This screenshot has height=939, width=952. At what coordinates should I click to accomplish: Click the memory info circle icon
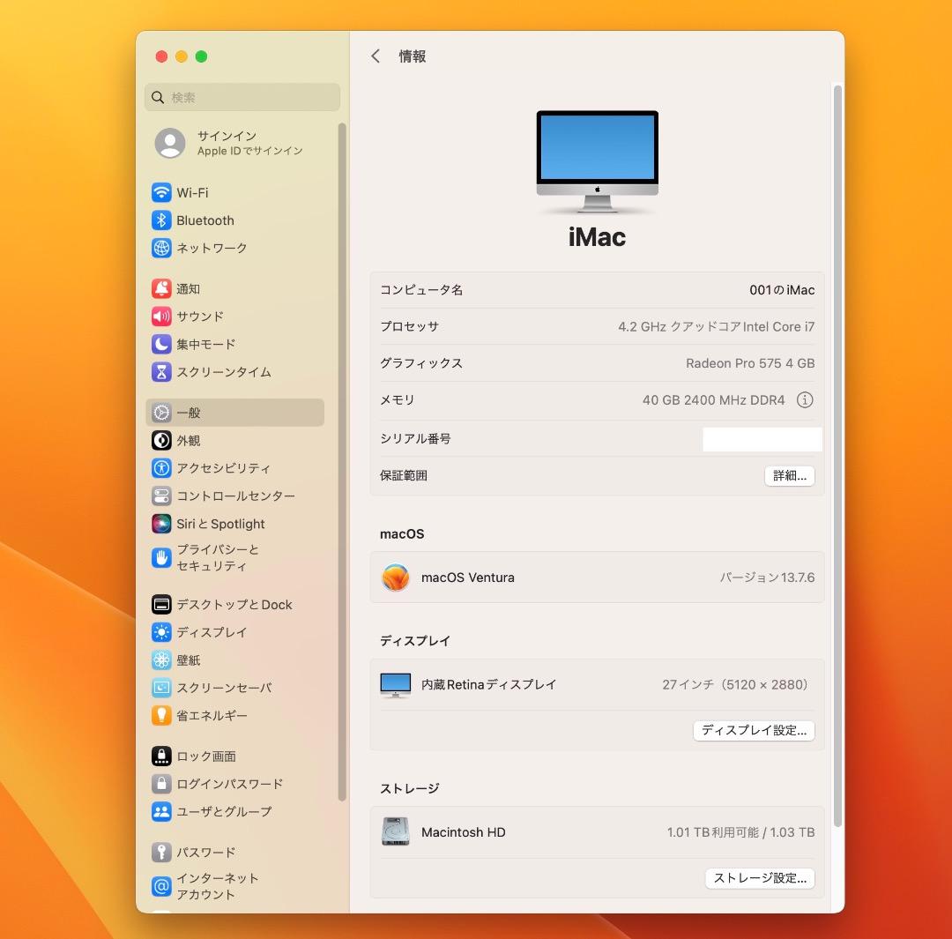coord(804,400)
